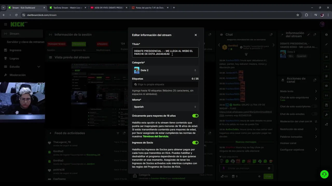Switch to TaoDota Stream browser tab
The image size is (332, 186).
tap(68, 7)
